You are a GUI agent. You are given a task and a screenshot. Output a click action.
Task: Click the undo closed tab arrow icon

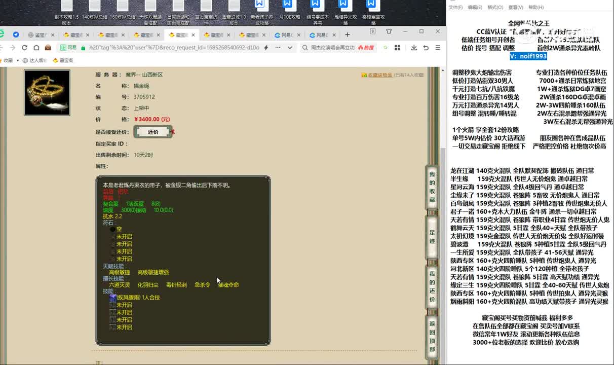click(426, 48)
